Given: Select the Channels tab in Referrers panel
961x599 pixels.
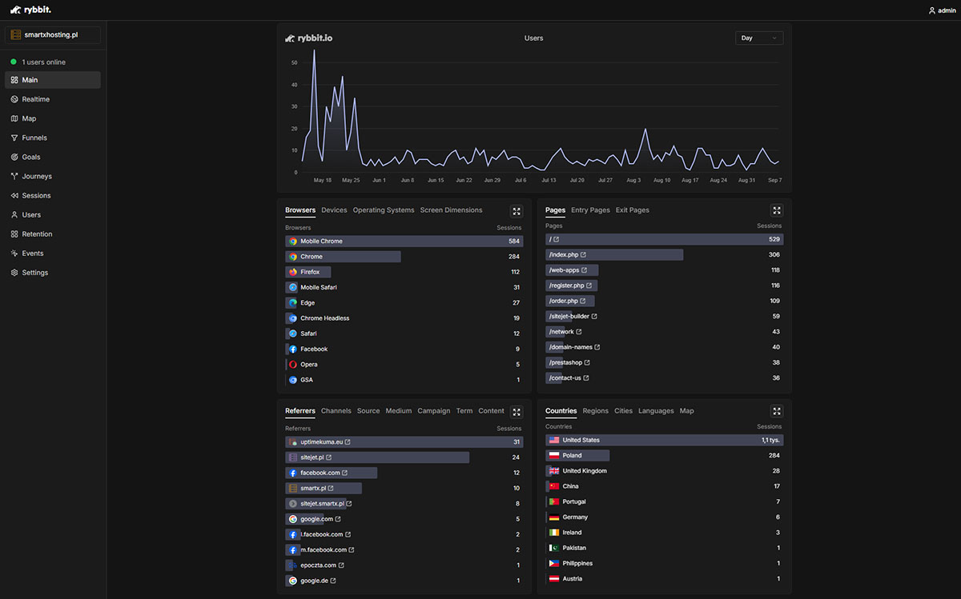Looking at the screenshot, I should tap(336, 411).
